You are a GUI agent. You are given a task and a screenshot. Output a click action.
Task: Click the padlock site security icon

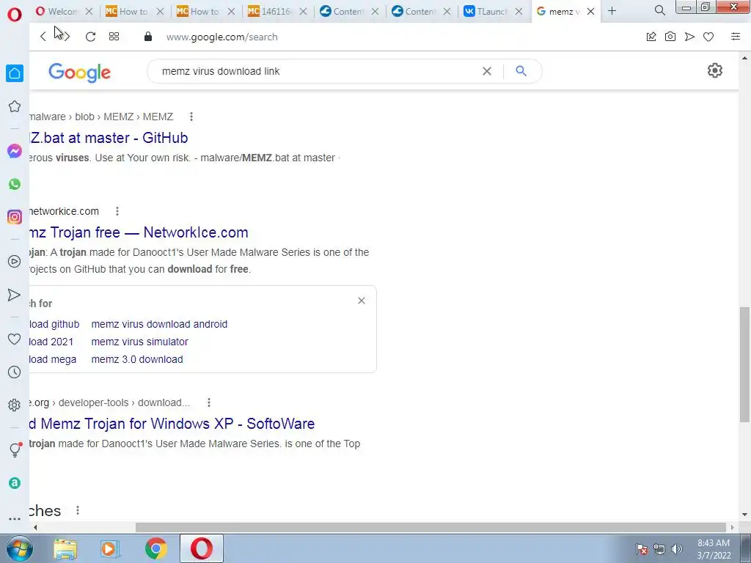tap(148, 37)
